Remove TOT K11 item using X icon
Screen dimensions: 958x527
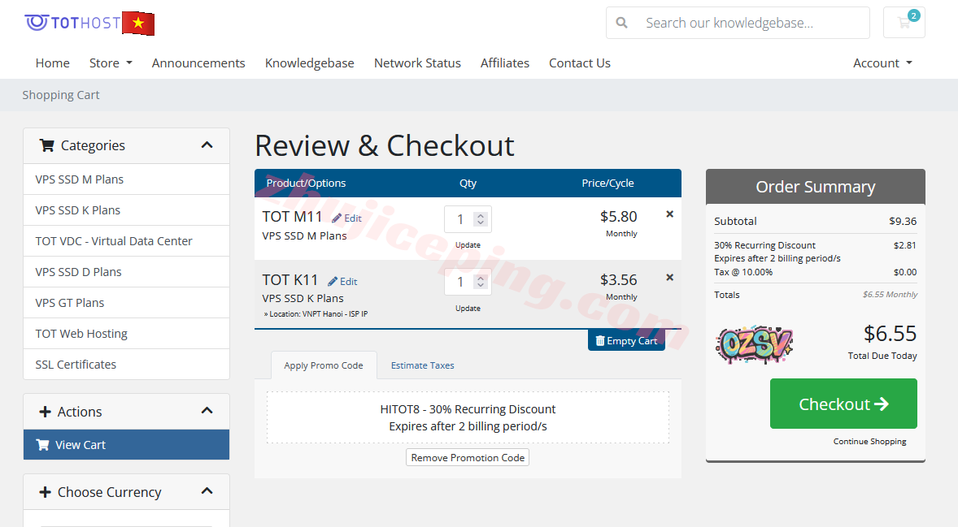tap(669, 278)
